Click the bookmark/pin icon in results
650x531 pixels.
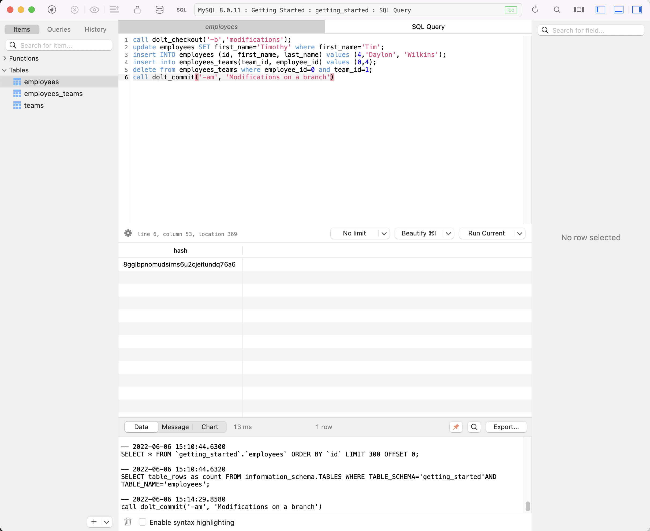456,427
